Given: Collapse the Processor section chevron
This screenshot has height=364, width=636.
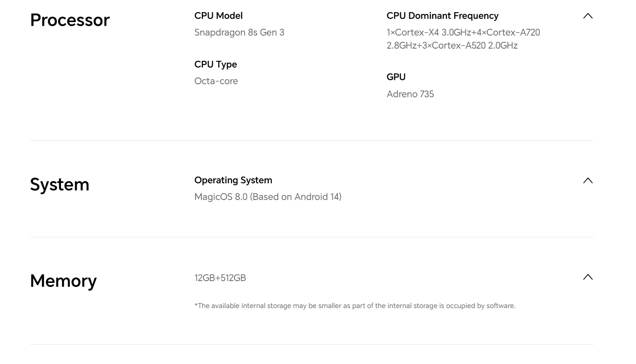Looking at the screenshot, I should click(x=587, y=16).
